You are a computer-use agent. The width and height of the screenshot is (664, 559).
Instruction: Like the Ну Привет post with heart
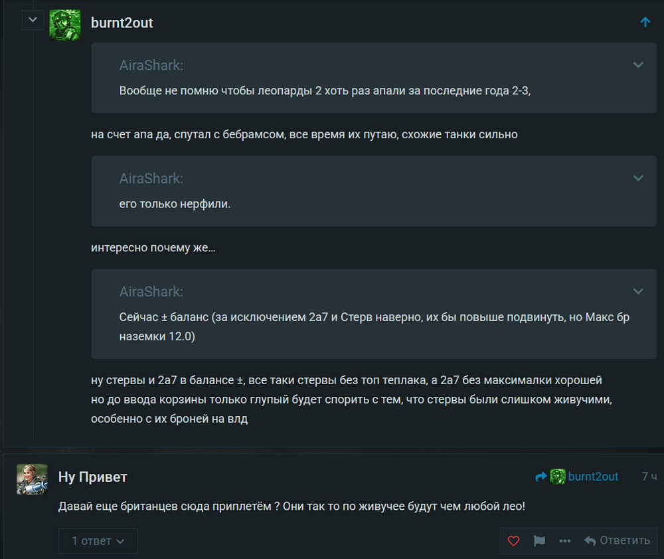click(x=513, y=541)
